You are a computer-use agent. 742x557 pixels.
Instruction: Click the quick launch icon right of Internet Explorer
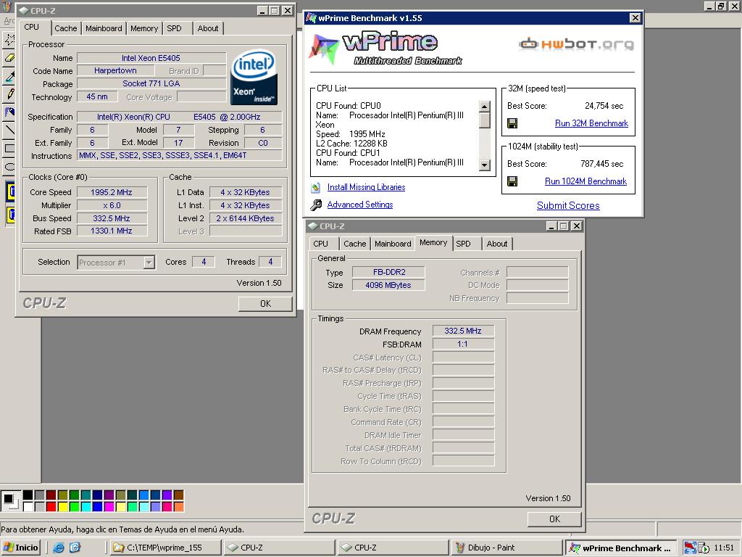coord(75,548)
